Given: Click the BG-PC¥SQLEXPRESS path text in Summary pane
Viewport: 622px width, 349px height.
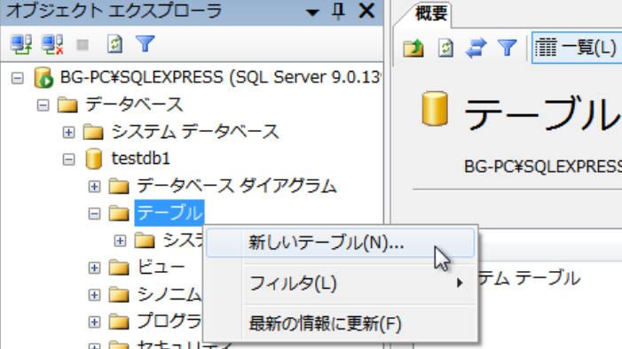Looking at the screenshot, I should point(543,167).
